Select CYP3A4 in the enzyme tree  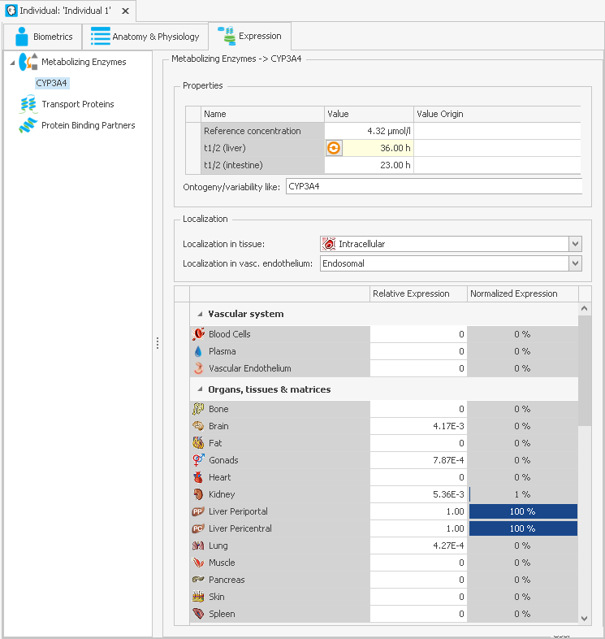tap(52, 83)
